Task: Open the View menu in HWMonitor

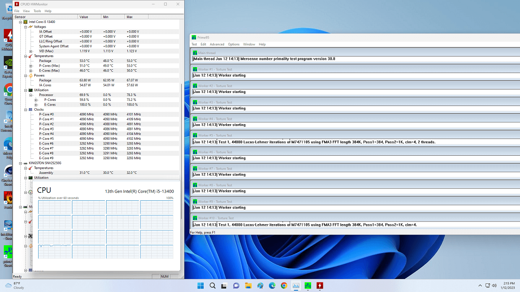Action: 26,11
